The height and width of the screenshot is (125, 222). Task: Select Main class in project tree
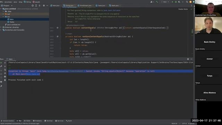click(11, 19)
